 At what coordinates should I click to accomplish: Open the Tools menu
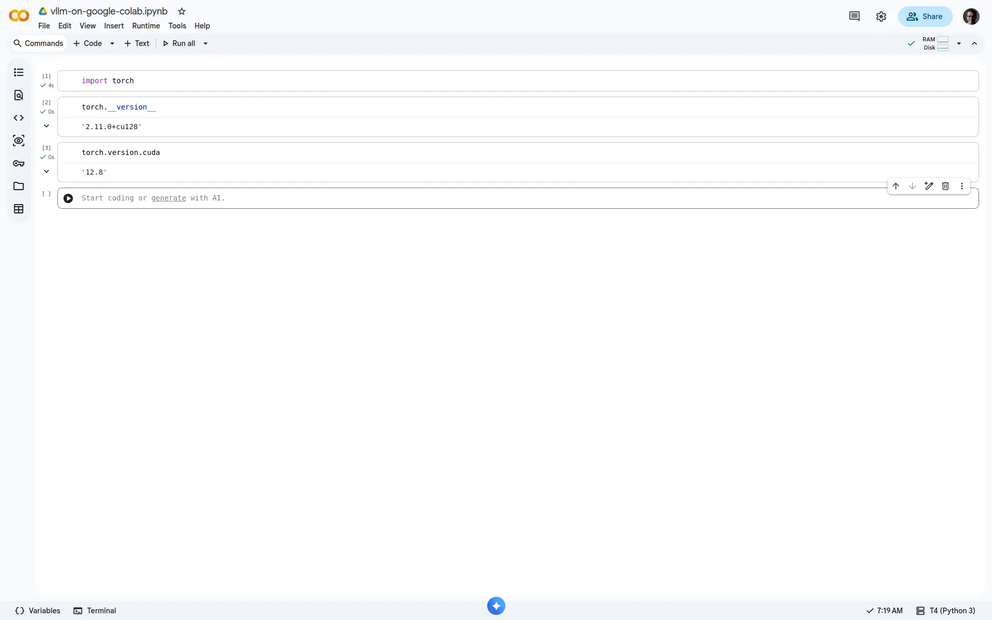(177, 26)
